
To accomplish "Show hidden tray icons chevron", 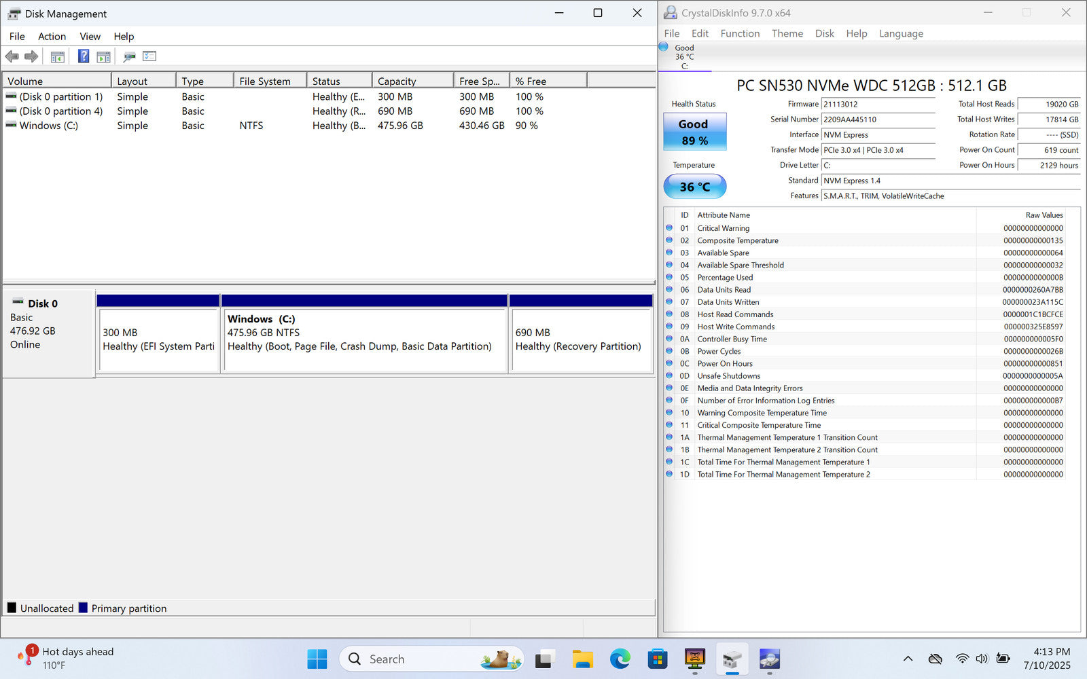I will [908, 659].
